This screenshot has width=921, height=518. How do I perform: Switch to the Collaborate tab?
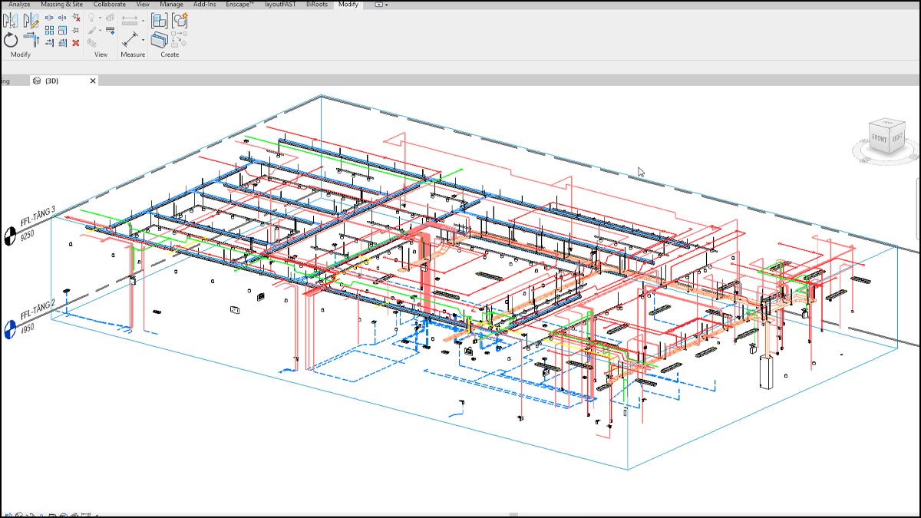click(x=109, y=5)
